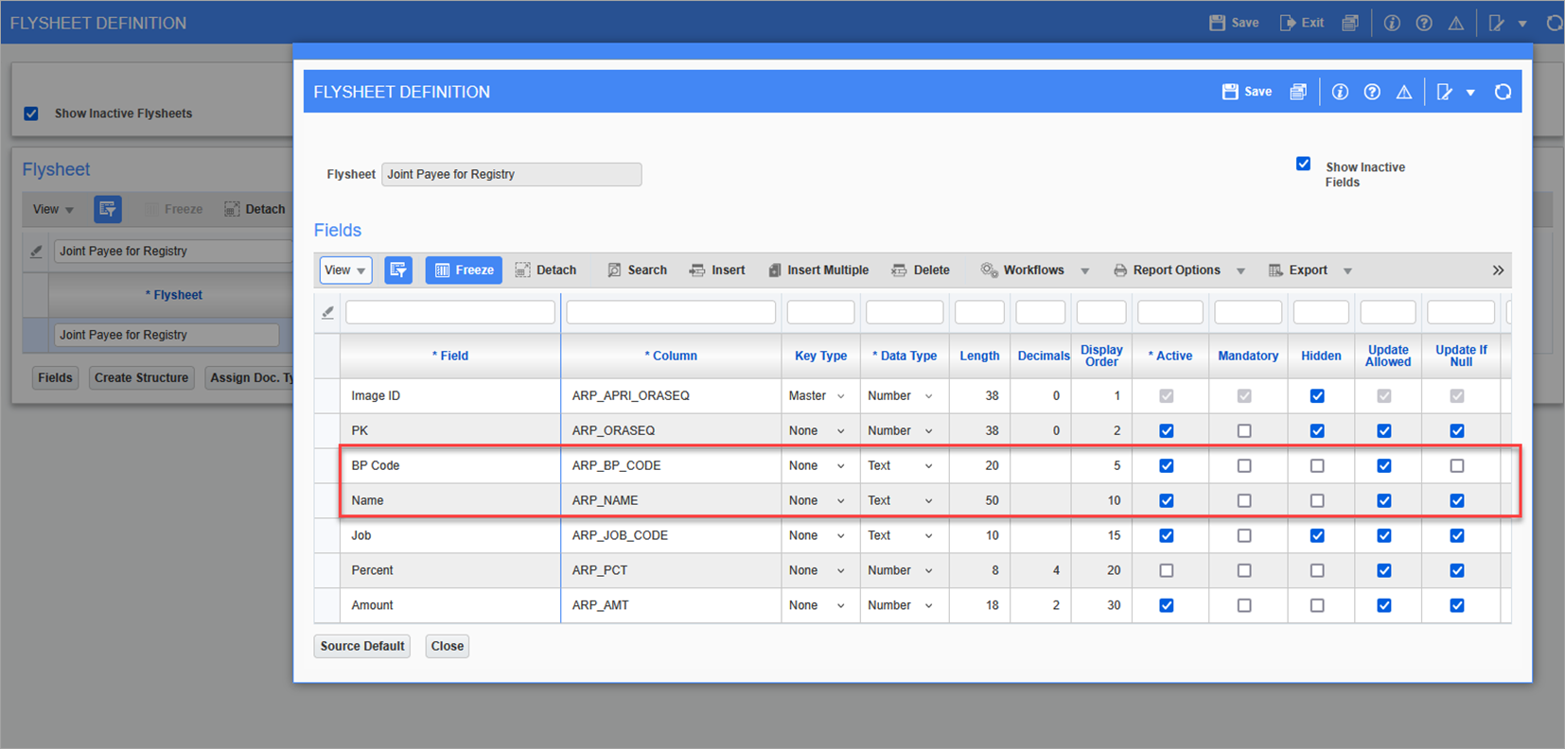Click help icon in background window title bar
The height and width of the screenshot is (749, 1565).
[x=1424, y=23]
